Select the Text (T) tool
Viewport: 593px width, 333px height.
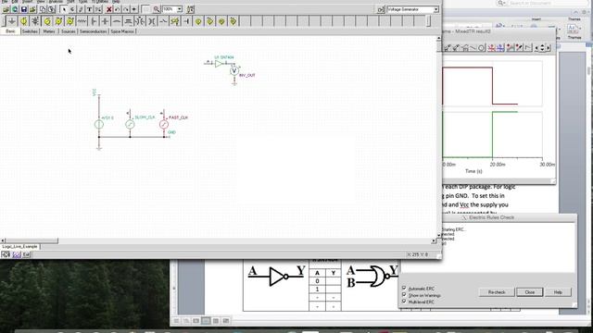89,9
